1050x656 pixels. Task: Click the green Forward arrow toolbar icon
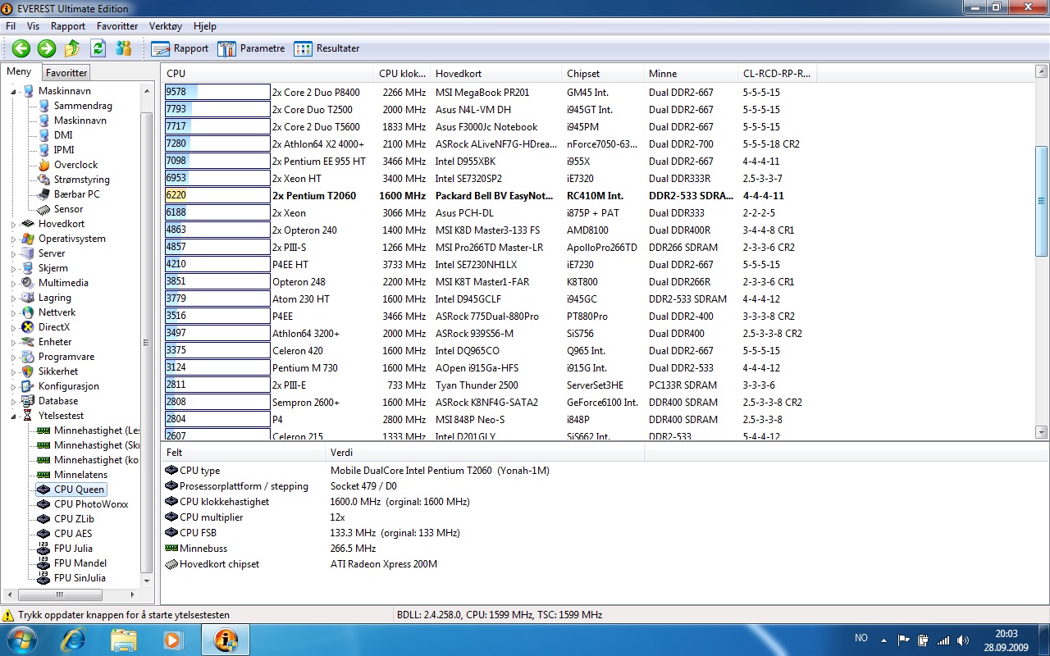point(47,48)
